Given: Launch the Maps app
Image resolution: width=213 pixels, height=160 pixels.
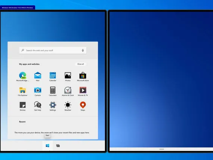Looking at the screenshot, I should pyautogui.click(x=83, y=106).
